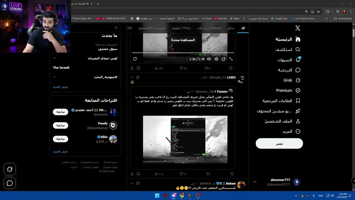Screen dimensions: 355x200
Task: Follow Panda (@PandaNaimat)
Action: (x=60, y=126)
